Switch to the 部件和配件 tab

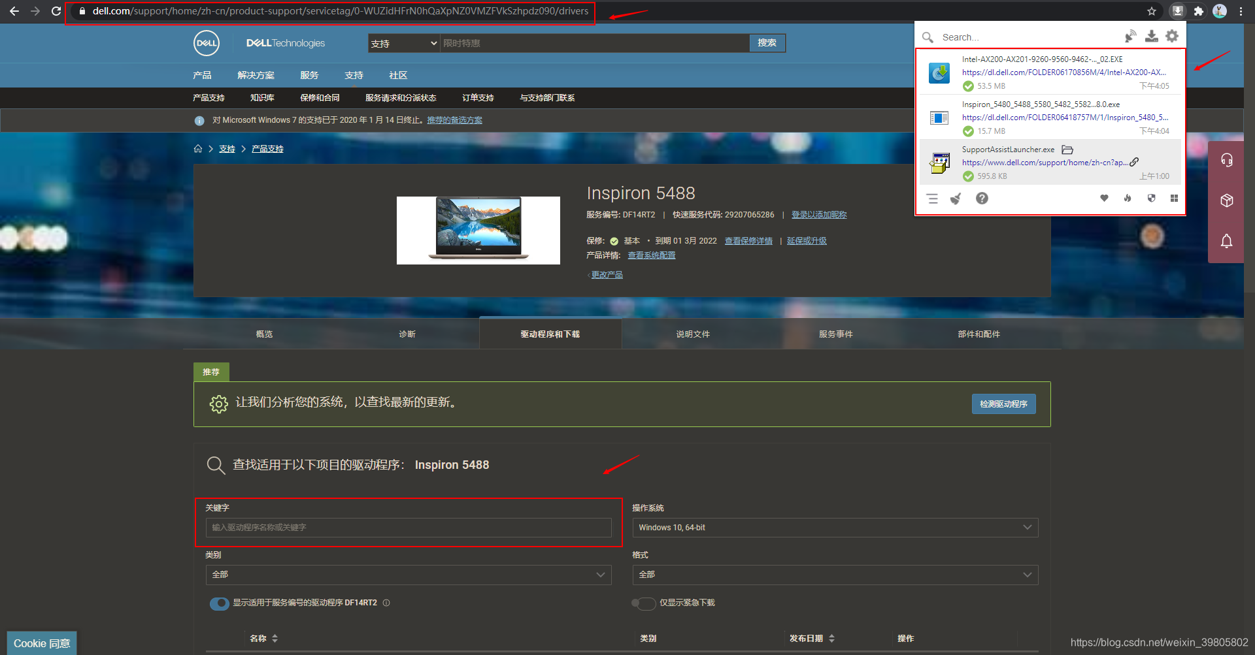(x=979, y=334)
